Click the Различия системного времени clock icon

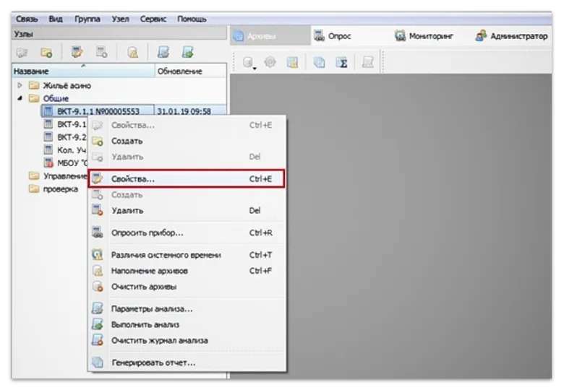pos(98,255)
